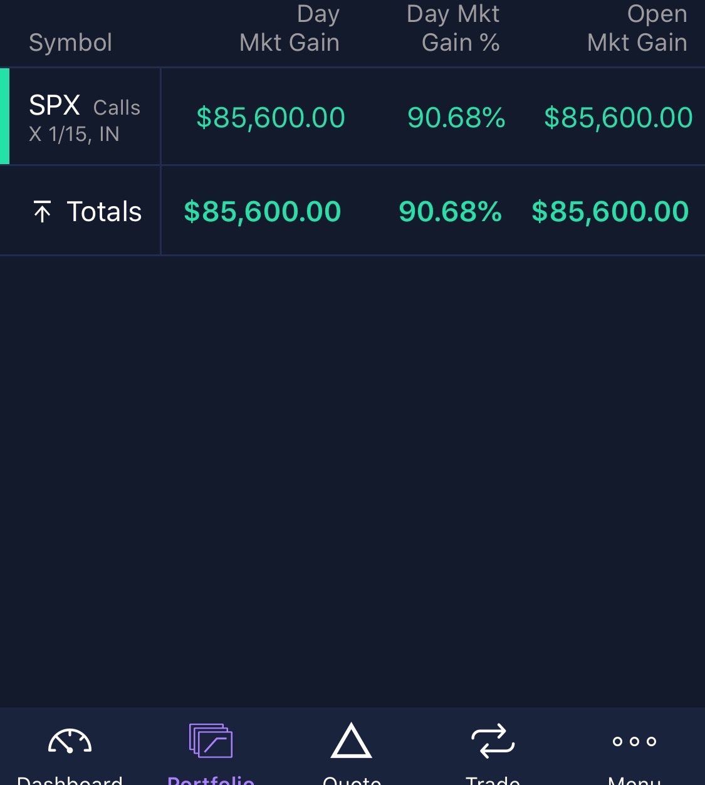Tap Totals open market gain value
The height and width of the screenshot is (785, 705).
pyautogui.click(x=610, y=212)
